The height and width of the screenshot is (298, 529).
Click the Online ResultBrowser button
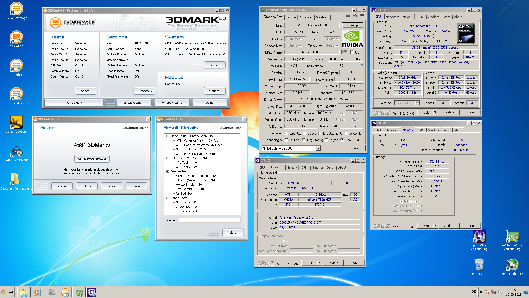[x=92, y=159]
